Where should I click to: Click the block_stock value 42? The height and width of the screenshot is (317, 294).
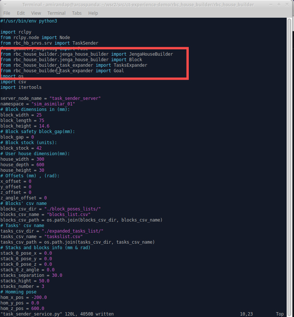coord(39,148)
